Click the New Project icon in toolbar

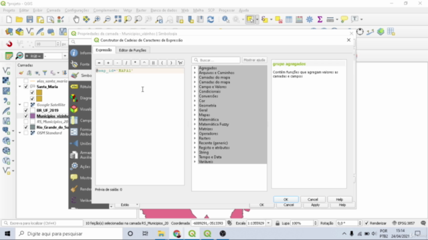pyautogui.click(x=9, y=19)
